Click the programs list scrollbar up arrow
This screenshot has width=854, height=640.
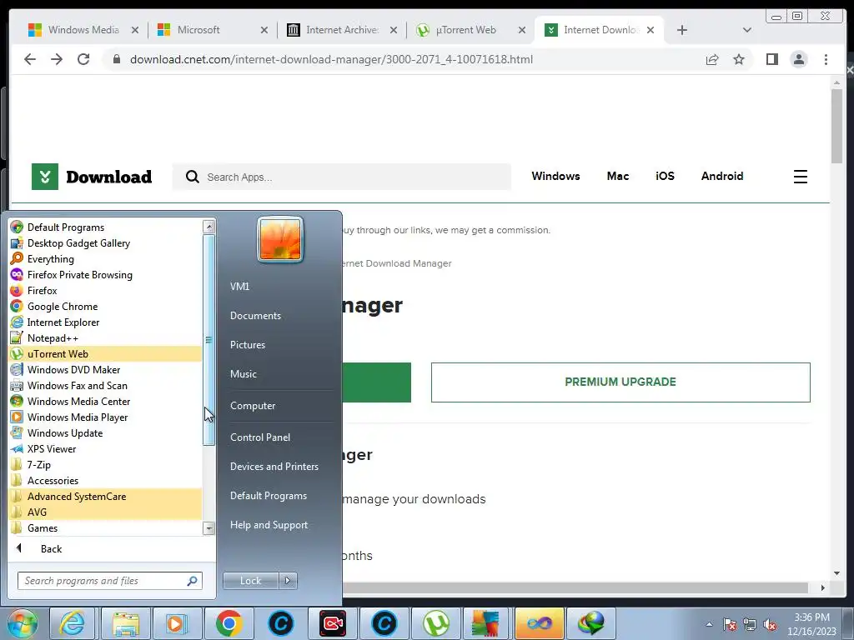208,227
